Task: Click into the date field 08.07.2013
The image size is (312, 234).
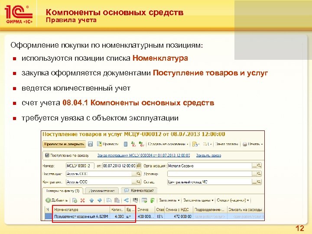Action: point(120,166)
